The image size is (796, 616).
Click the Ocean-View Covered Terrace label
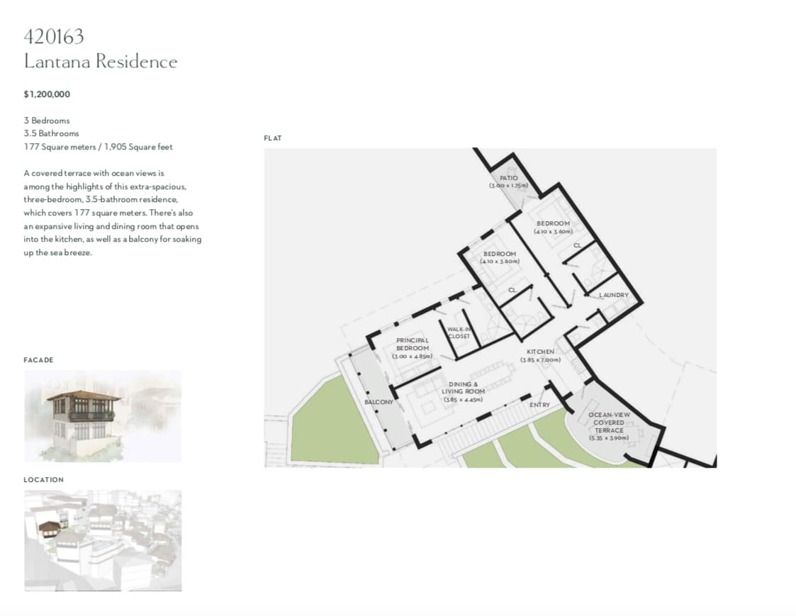tap(609, 422)
